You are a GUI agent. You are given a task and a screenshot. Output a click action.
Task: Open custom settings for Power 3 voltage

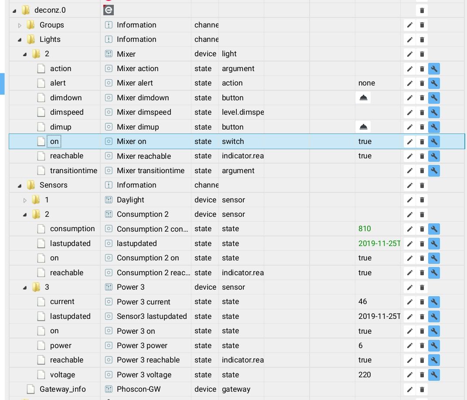pos(434,375)
